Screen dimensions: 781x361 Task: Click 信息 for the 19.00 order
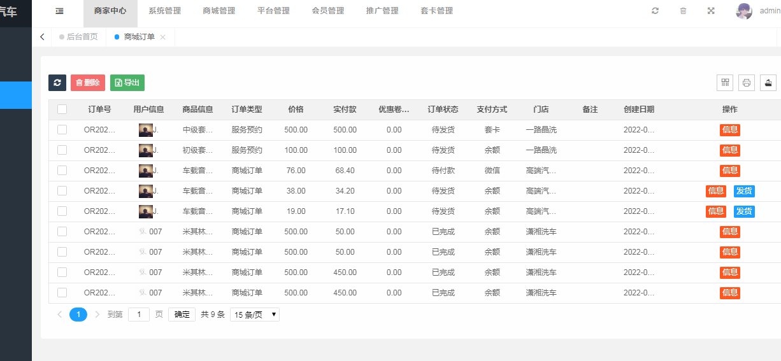(716, 211)
